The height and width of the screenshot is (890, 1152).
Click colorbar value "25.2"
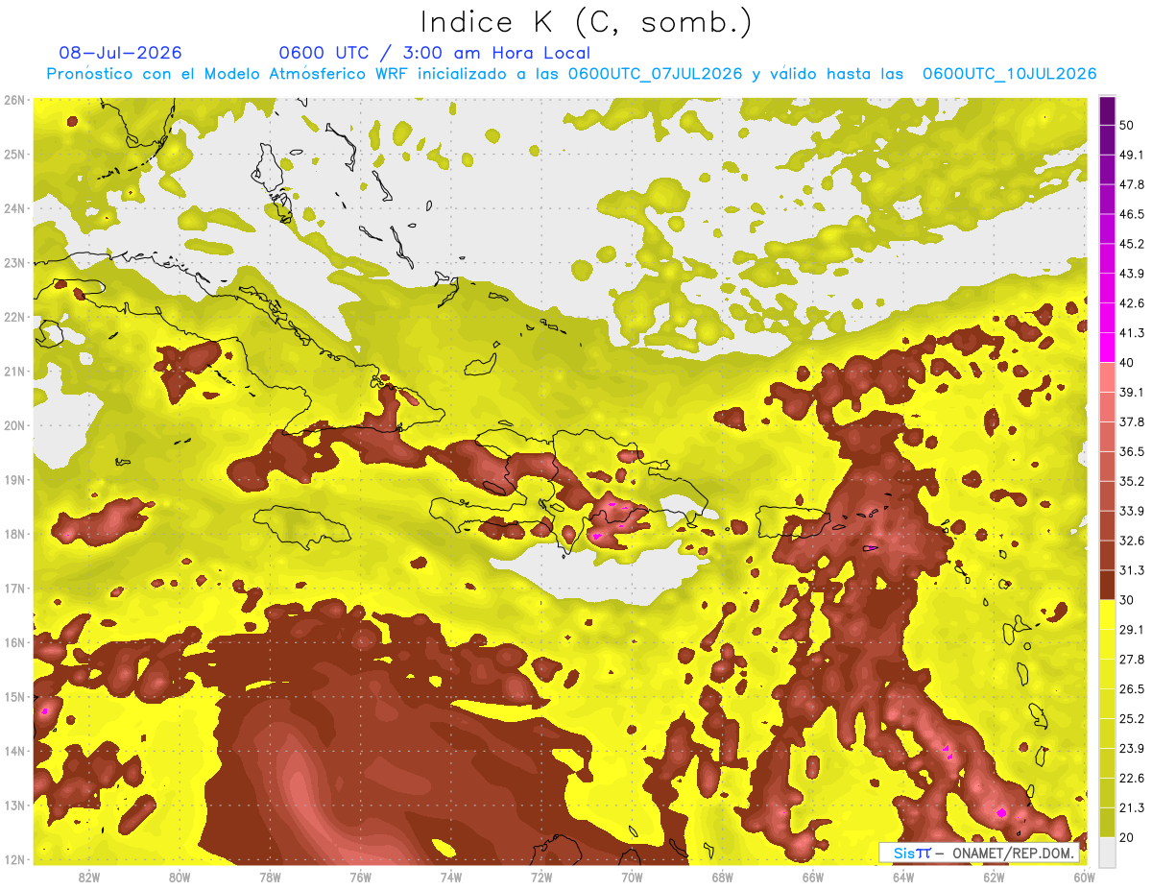[1131, 718]
